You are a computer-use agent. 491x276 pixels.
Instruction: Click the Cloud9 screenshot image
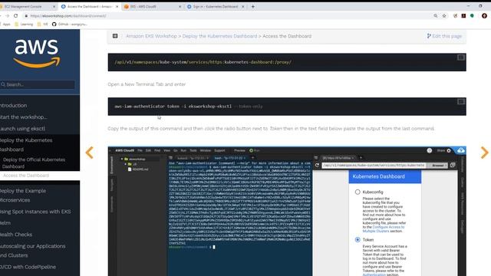(287, 212)
